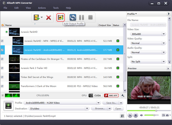Uncheck Pirates of the Caribbean checkbox
The width and height of the screenshot is (172, 125).
[2, 59]
